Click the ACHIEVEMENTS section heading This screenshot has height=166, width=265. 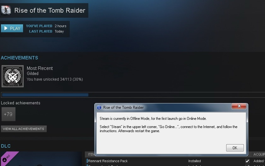[x=20, y=58]
